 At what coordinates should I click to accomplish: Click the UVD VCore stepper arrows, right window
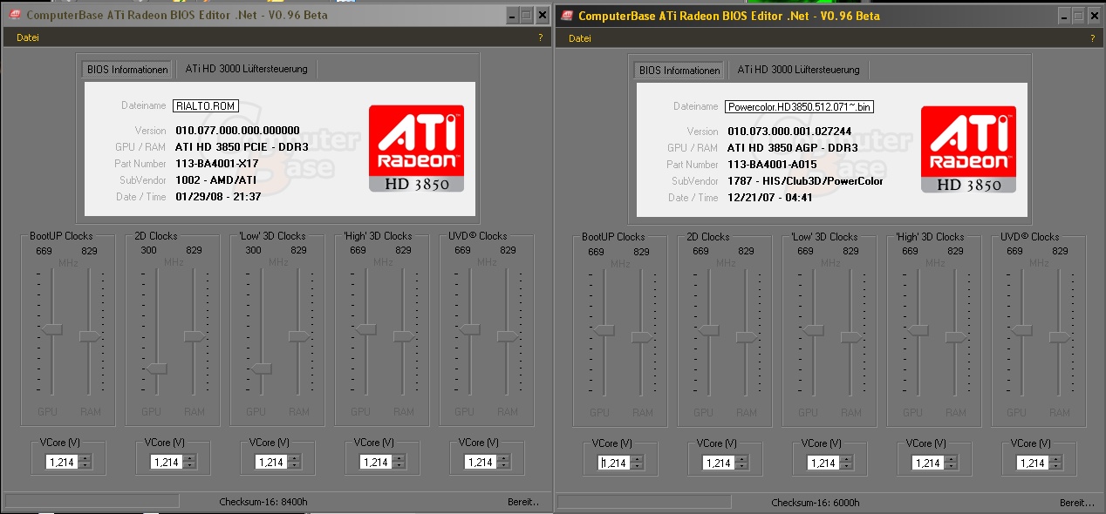coord(1055,463)
